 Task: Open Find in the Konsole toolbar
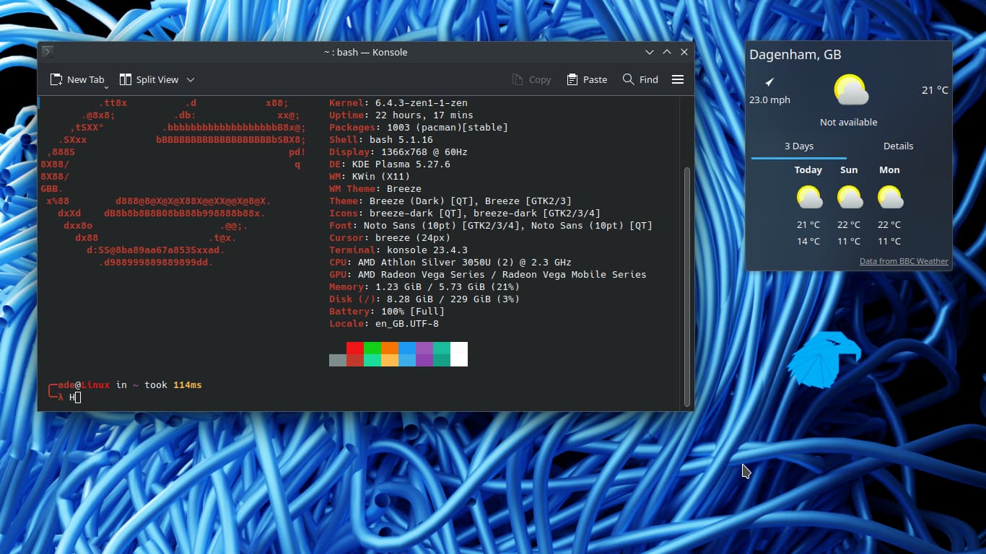click(640, 79)
